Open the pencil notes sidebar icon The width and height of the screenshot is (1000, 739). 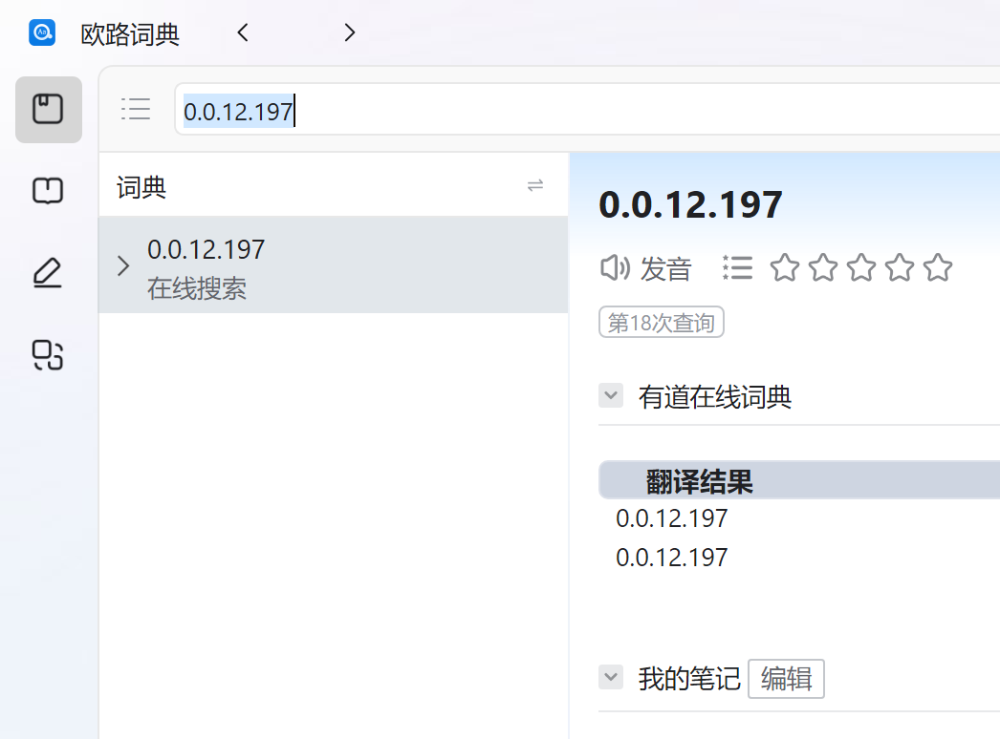click(x=48, y=273)
